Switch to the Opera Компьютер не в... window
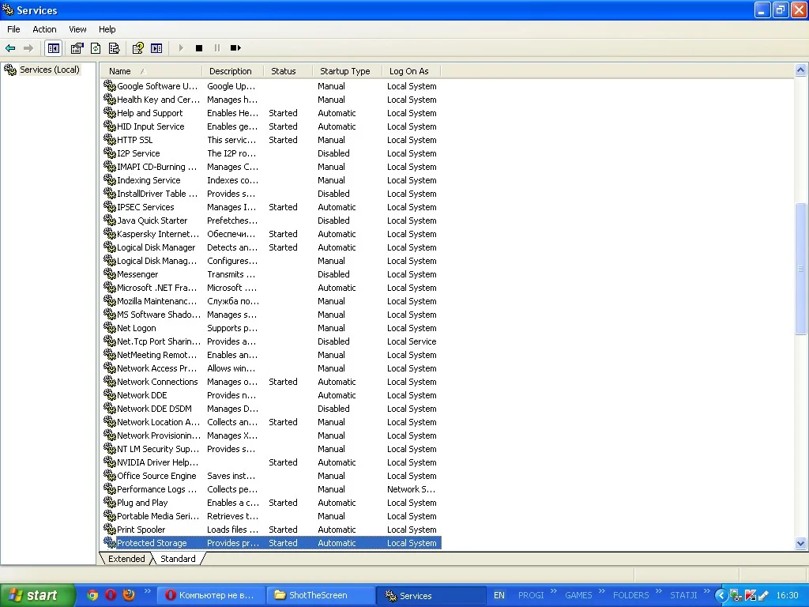The width and height of the screenshot is (809, 607). (x=210, y=595)
